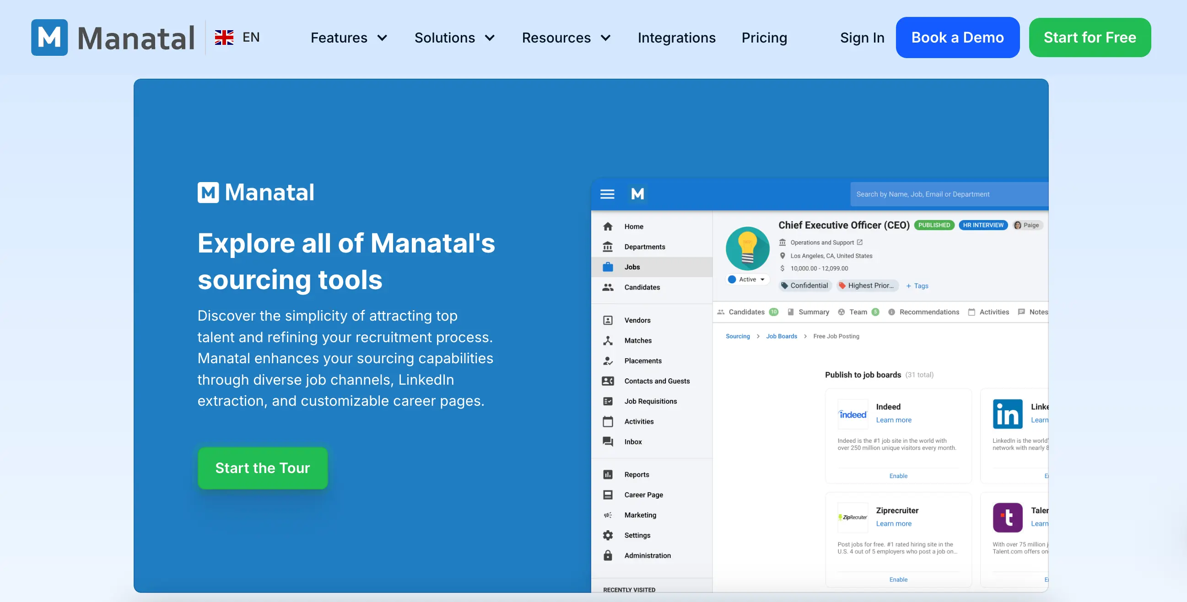Enable the Ziprecruiter job board
The width and height of the screenshot is (1187, 602).
(898, 580)
